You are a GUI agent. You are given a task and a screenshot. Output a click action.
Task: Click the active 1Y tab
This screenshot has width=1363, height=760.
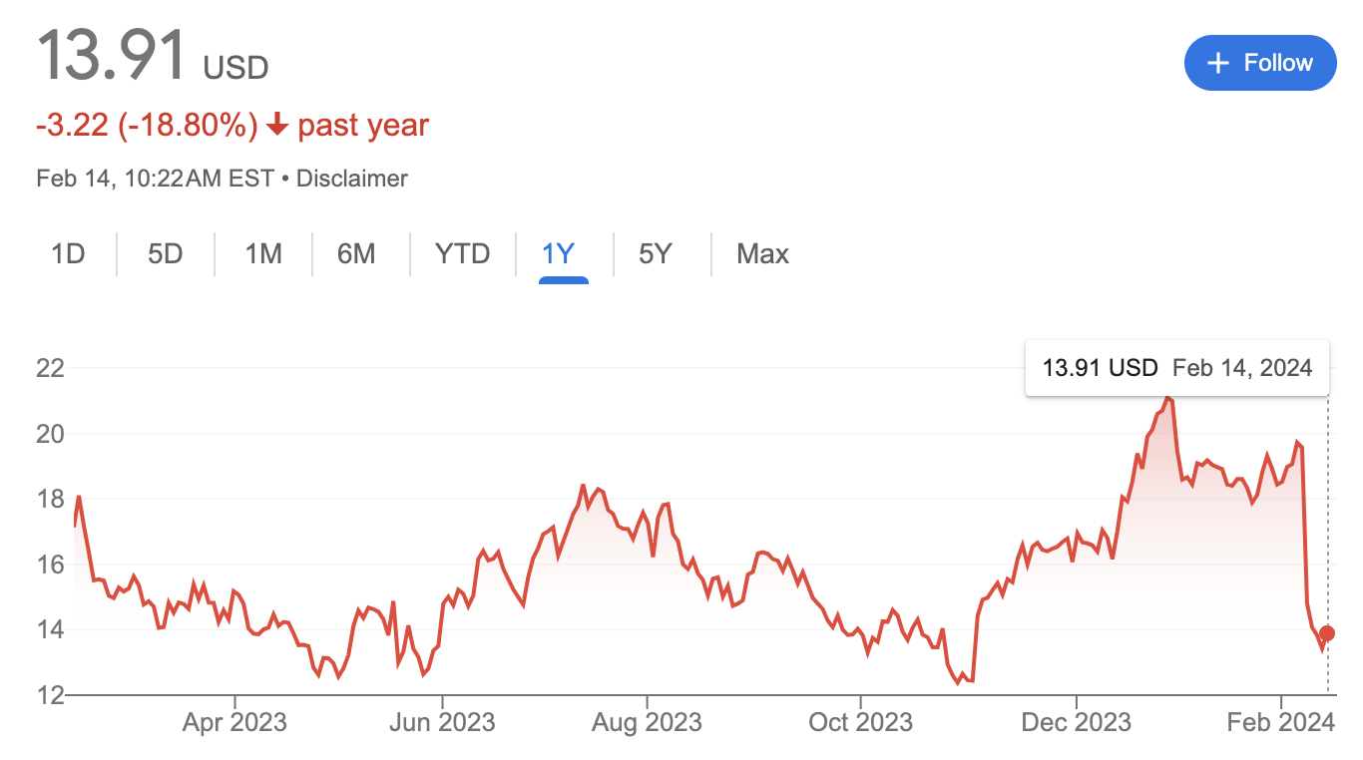pos(558,254)
